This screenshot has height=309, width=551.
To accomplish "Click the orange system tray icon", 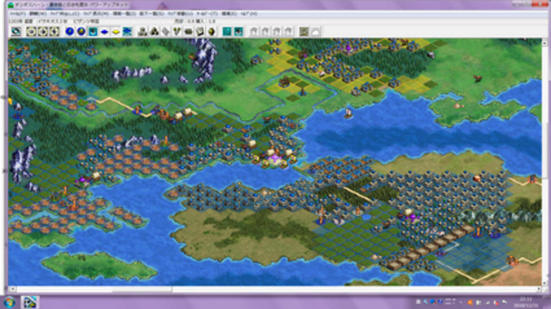I will pos(470,303).
